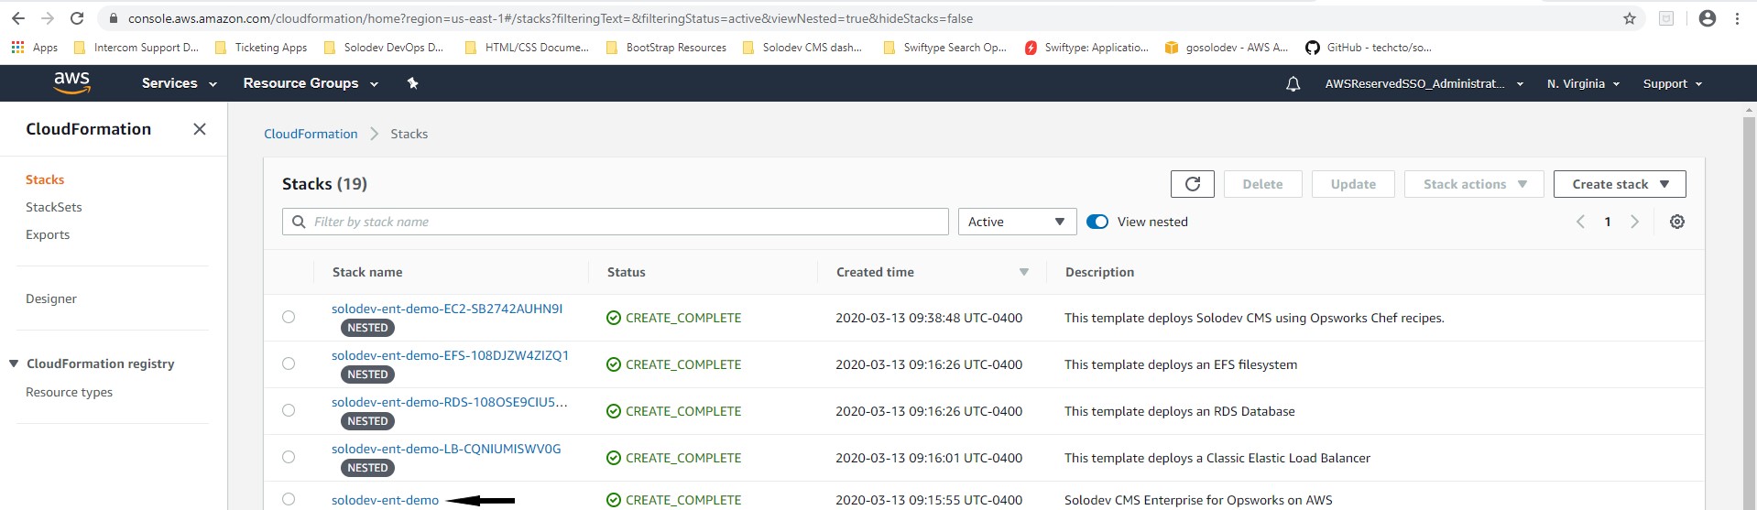Click the site lock icon in address bar
The height and width of the screenshot is (510, 1757).
[x=113, y=18]
